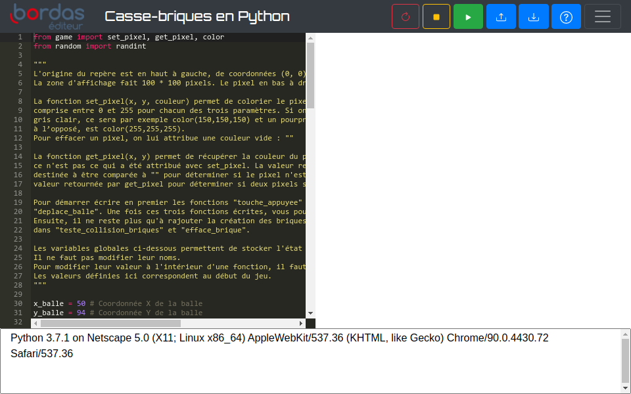Click the red reload program button

406,16
